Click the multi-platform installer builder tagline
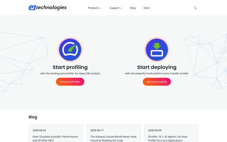The height and width of the screenshot is (142, 227). (x=157, y=74)
